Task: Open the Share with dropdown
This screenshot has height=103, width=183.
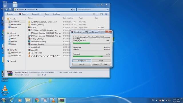Action: click(x=36, y=14)
